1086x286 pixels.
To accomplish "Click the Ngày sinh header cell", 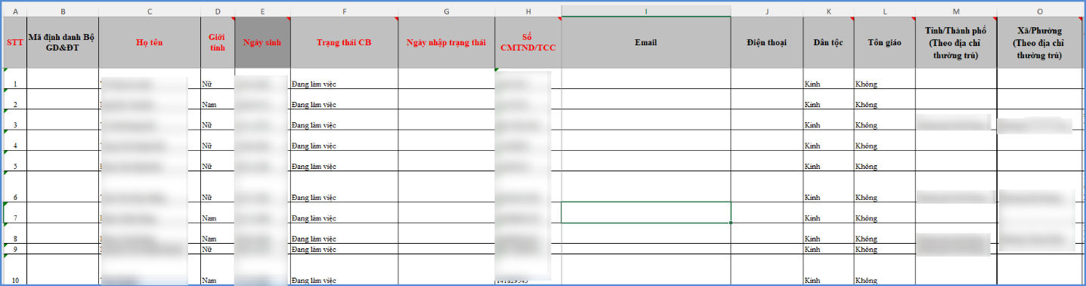I will pos(262,42).
